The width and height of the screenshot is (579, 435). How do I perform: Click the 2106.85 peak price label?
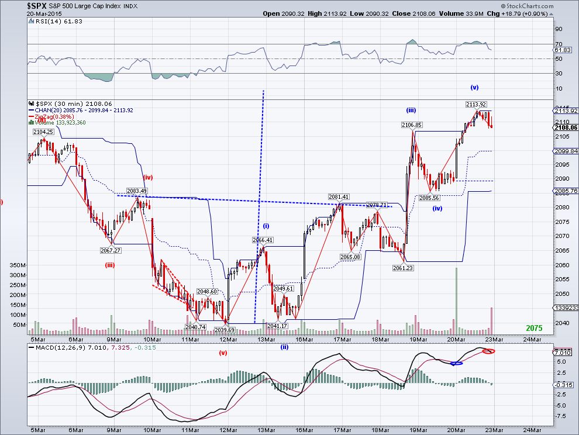pyautogui.click(x=412, y=125)
